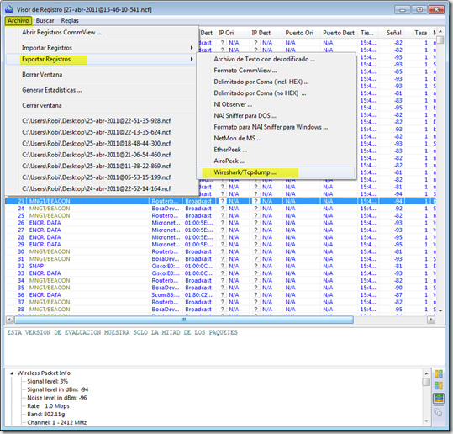This screenshot has height=434, width=453.
Task: Click the IP Ori question-mark icon in row 26
Action: 223,223
